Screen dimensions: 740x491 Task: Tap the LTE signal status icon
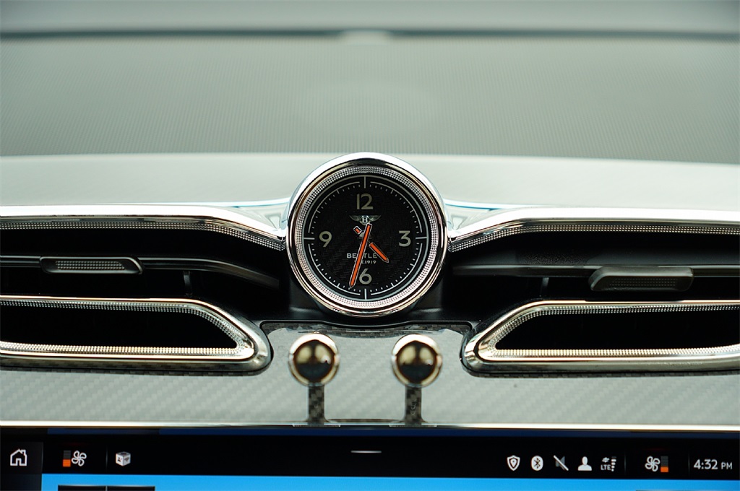click(608, 464)
